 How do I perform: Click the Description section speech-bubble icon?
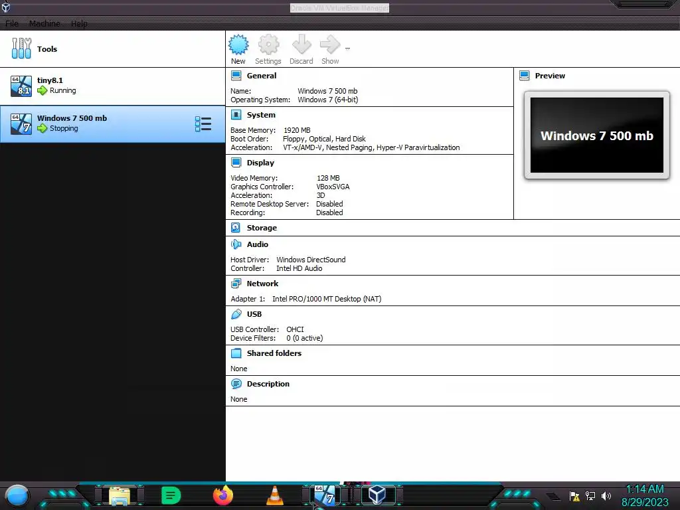point(236,384)
